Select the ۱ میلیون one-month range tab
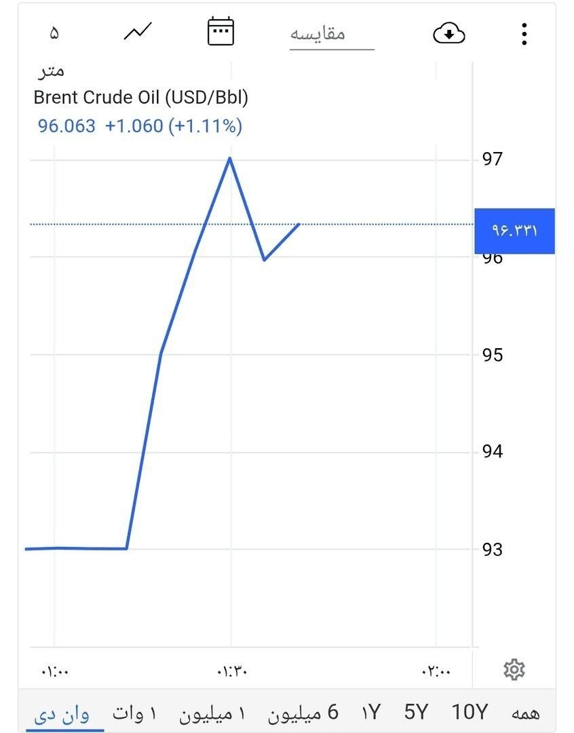 [212, 713]
